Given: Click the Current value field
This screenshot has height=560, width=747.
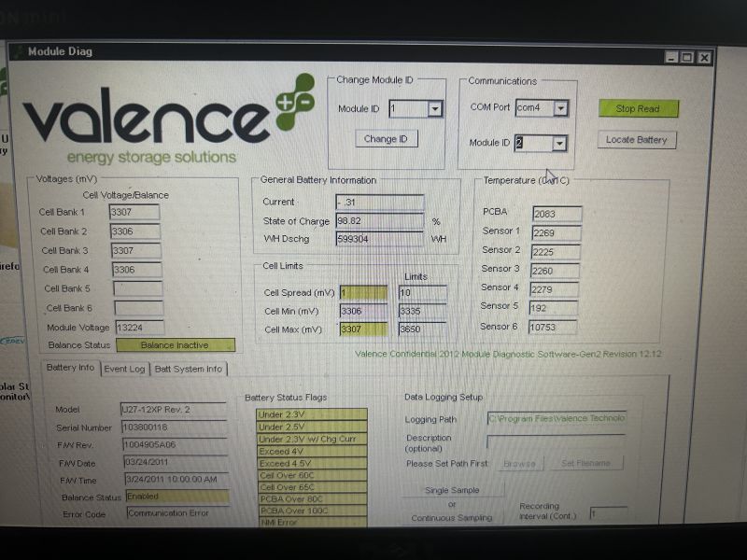Looking at the screenshot, I should tap(380, 202).
